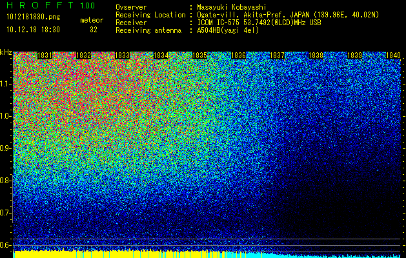
Task: Click the 0.7 kHz axis label
Action: (5, 213)
